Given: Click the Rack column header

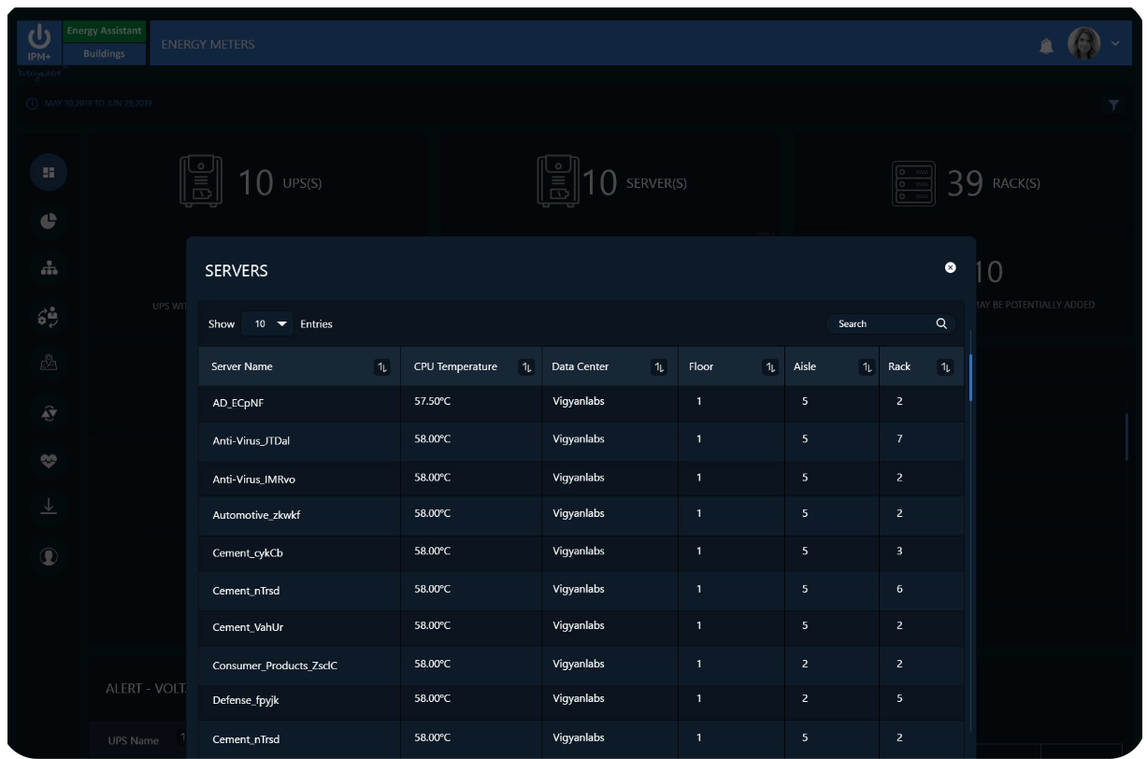Looking at the screenshot, I should (x=921, y=367).
